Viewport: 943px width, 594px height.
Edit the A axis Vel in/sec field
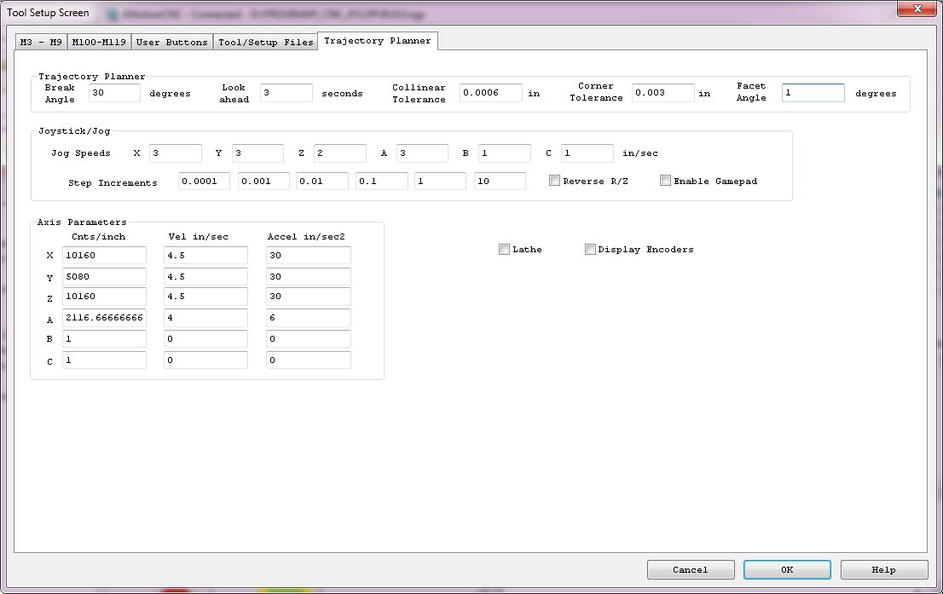205,318
